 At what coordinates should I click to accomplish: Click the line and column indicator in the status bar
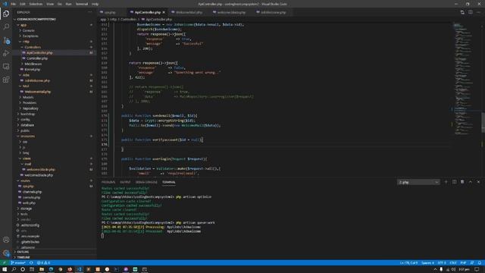pyautogui.click(x=408, y=263)
